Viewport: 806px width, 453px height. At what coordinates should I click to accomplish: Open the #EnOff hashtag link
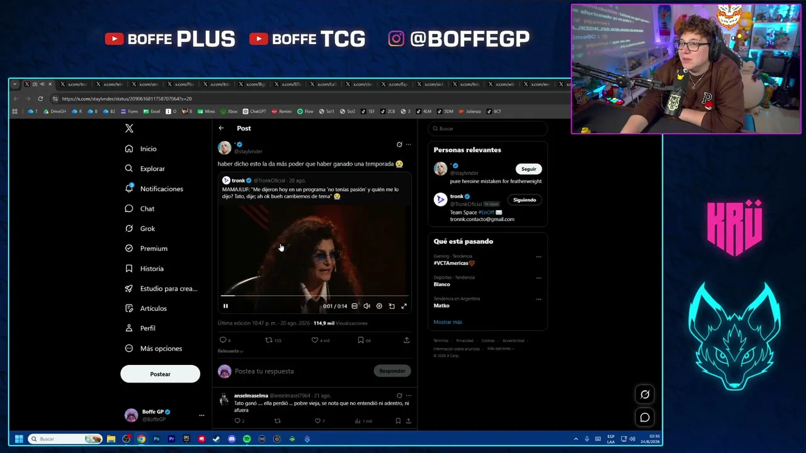(x=486, y=213)
